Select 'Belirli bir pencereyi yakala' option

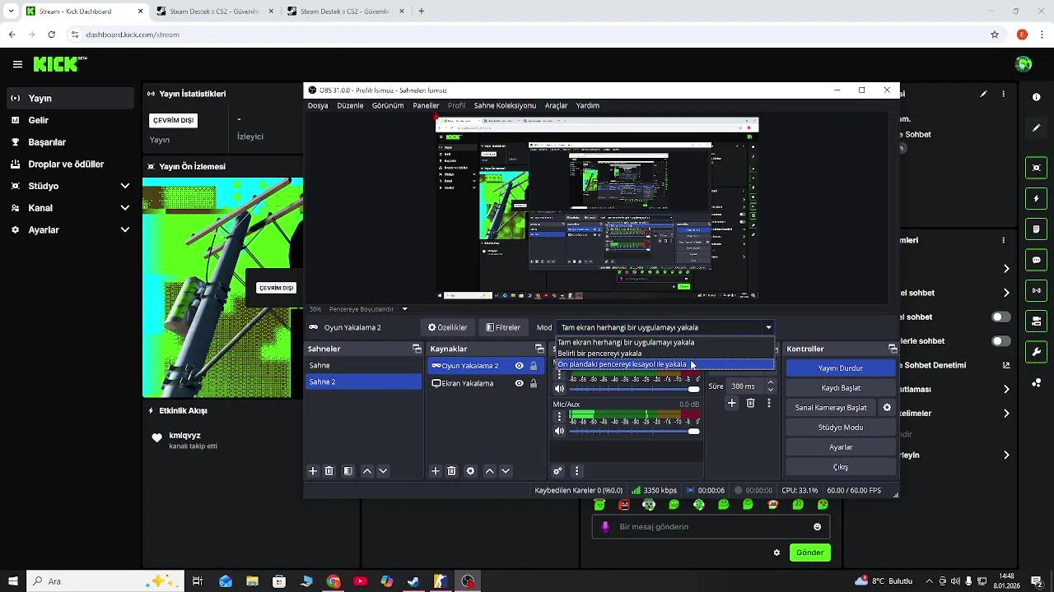(665, 354)
